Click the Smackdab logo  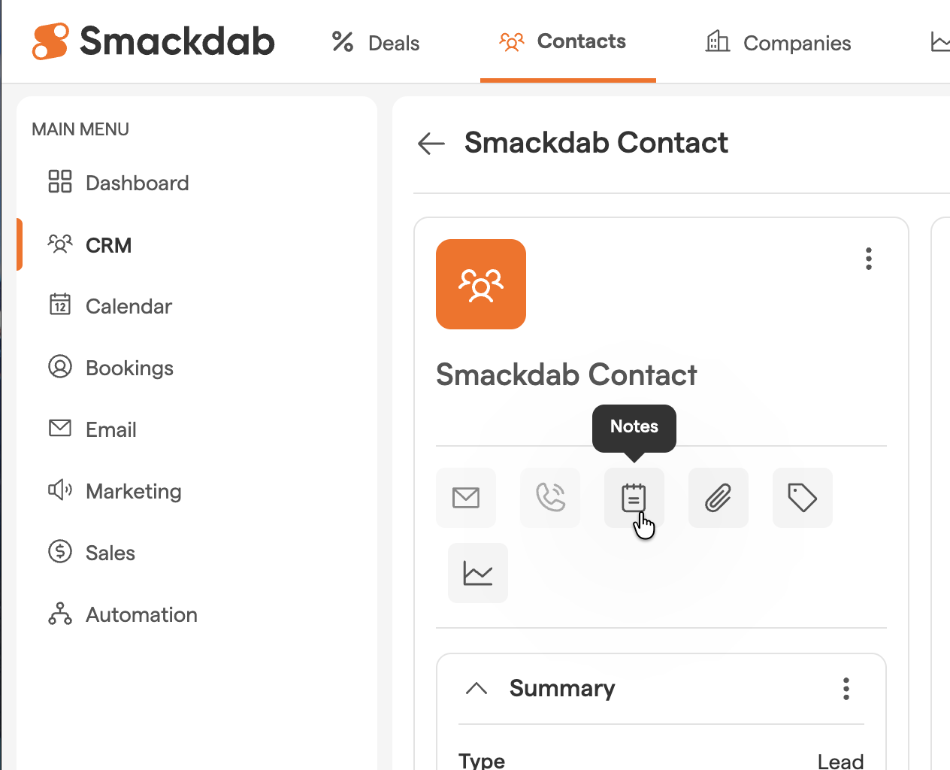[x=153, y=41]
